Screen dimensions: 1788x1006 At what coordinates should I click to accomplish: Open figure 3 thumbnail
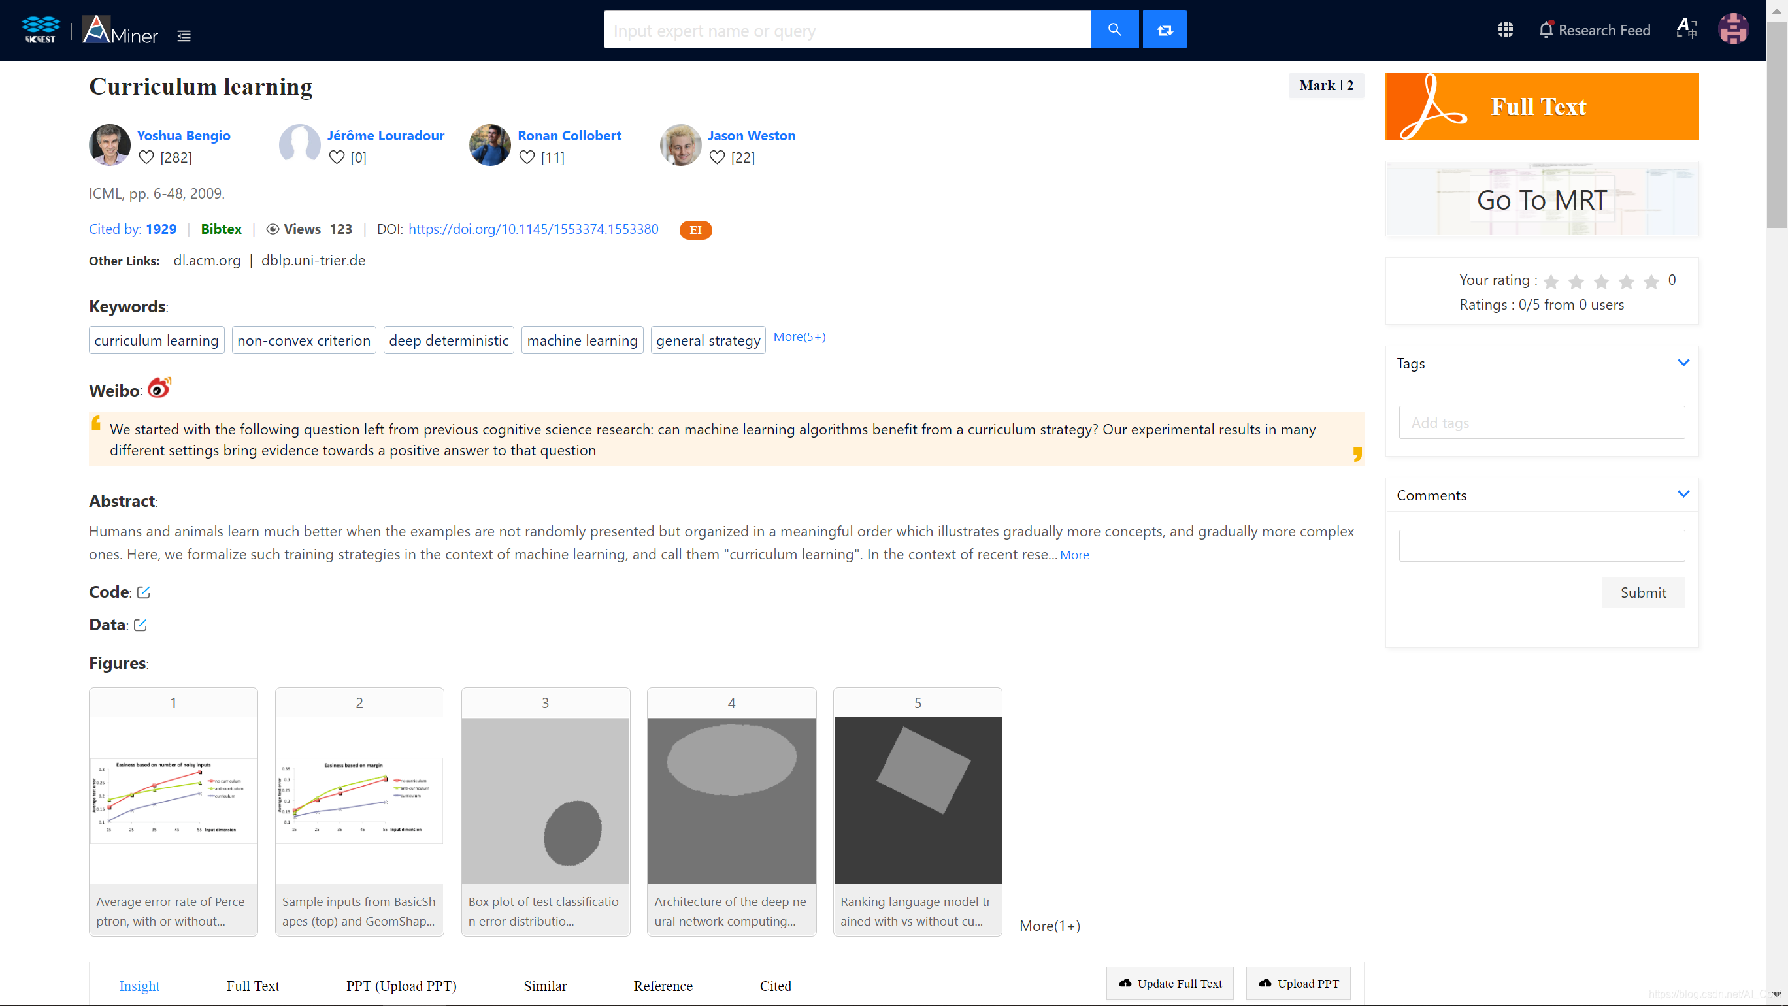click(x=545, y=800)
